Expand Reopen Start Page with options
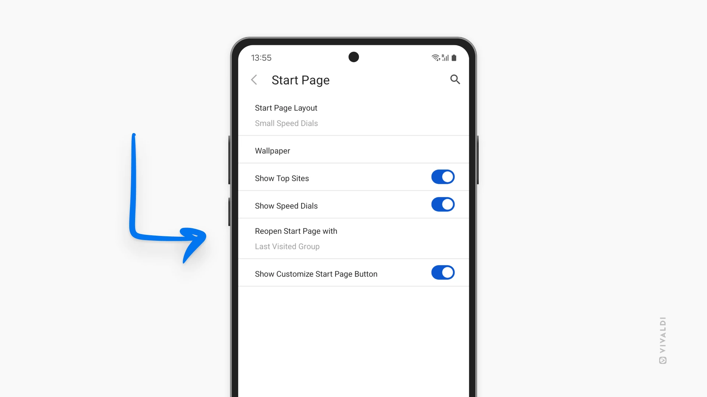Viewport: 707px width, 397px height. 353,238
